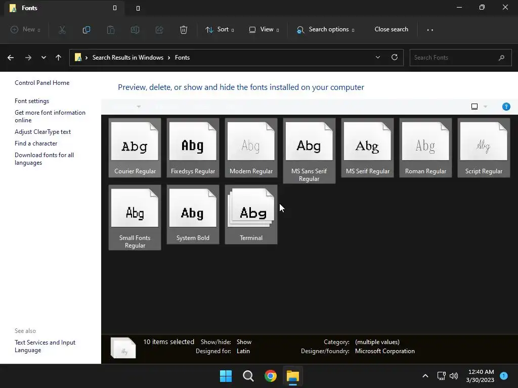Select the Small Fonts Regular font
The width and height of the screenshot is (518, 388).
[x=135, y=217]
